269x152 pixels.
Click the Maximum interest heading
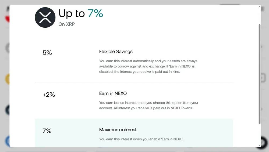[x=118, y=129]
